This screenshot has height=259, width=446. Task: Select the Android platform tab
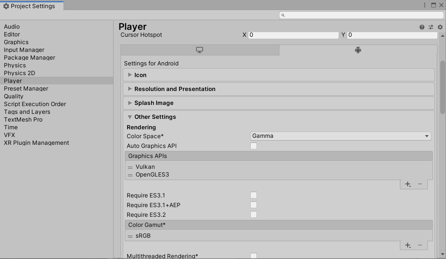tap(357, 50)
